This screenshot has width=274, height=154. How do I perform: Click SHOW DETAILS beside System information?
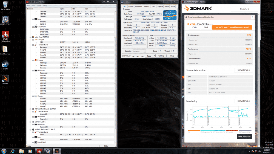point(243,70)
